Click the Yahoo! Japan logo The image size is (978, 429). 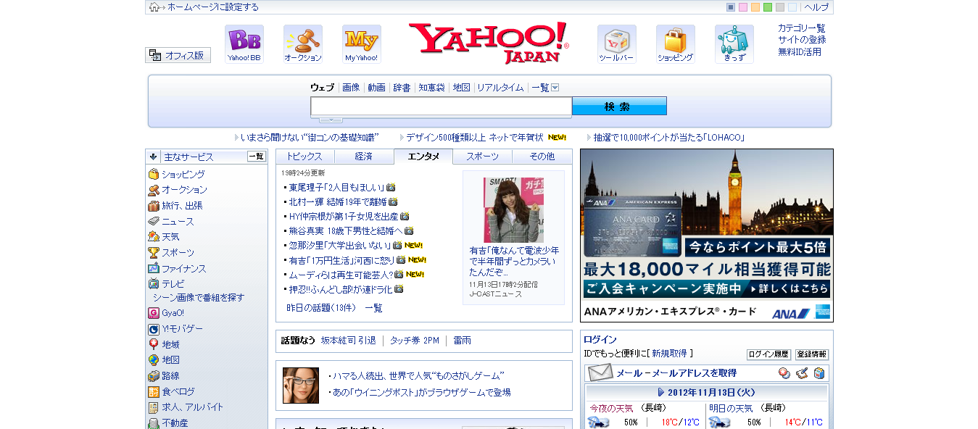tap(489, 43)
